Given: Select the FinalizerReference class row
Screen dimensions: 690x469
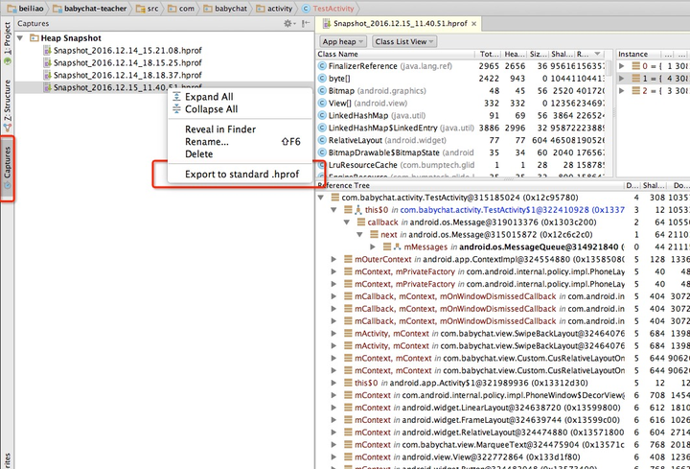Looking at the screenshot, I should pyautogui.click(x=460, y=66).
